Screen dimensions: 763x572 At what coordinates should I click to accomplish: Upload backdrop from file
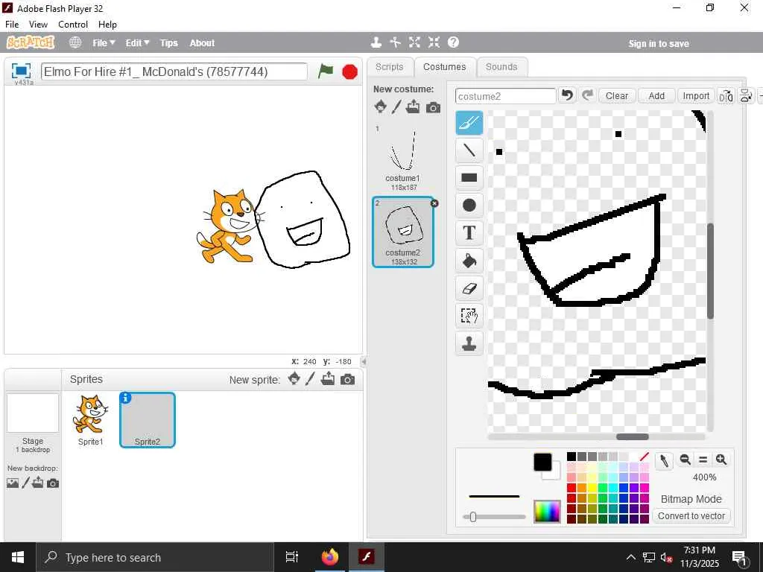point(38,483)
